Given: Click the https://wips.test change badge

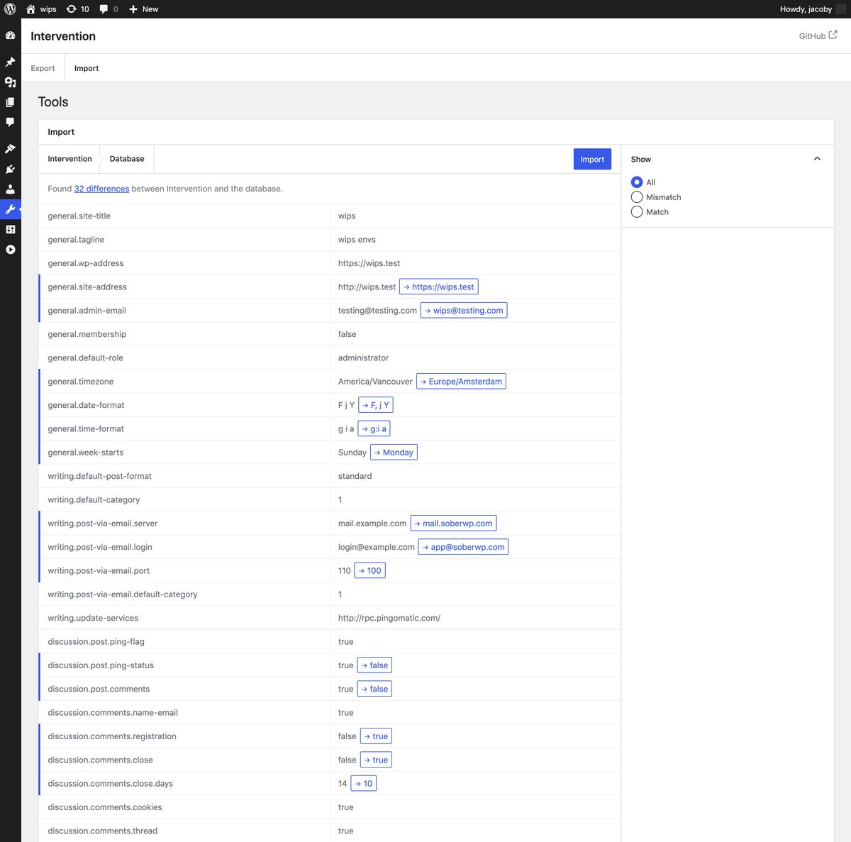Looking at the screenshot, I should [439, 287].
